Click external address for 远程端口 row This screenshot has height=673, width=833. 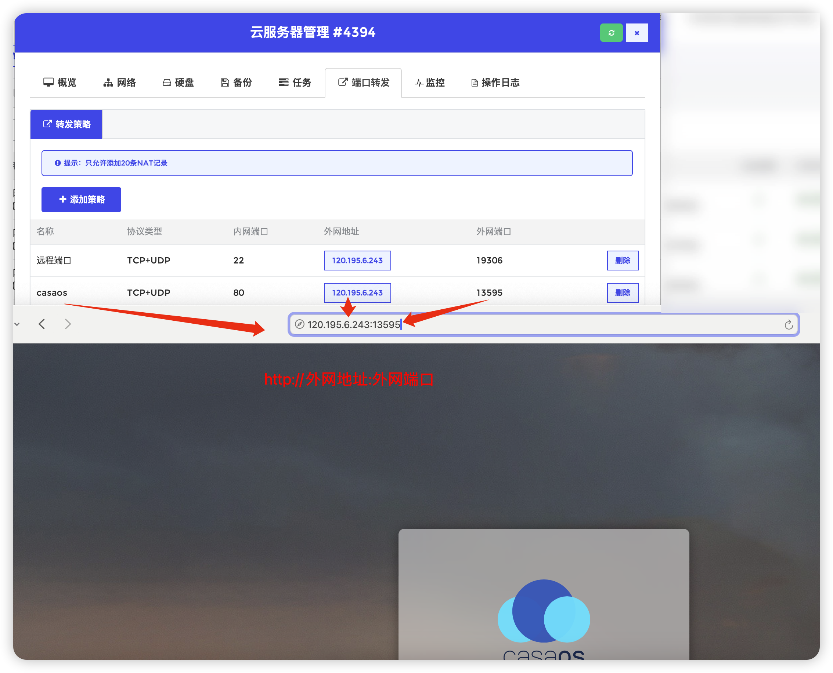(357, 261)
